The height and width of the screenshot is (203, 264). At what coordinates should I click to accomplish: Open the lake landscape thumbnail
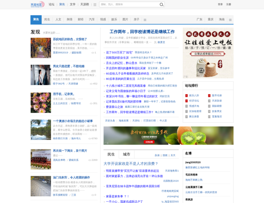(x=41, y=130)
